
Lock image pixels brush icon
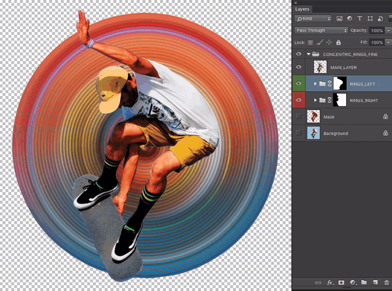pyautogui.click(x=320, y=42)
